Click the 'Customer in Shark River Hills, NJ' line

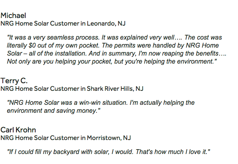(72, 89)
